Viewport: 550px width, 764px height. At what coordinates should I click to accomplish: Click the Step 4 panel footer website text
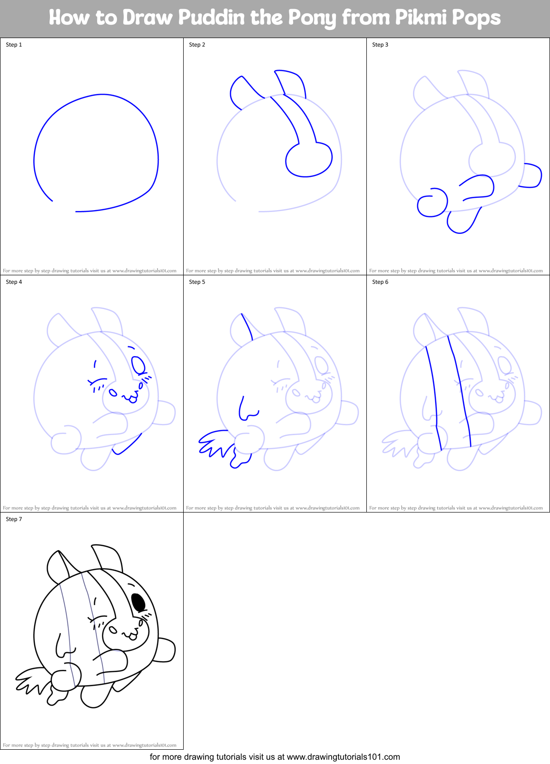pos(89,508)
